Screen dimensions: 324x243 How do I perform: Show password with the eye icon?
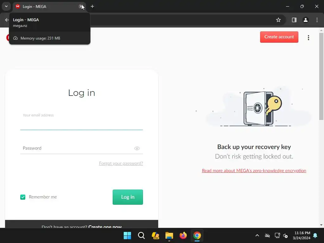tap(137, 148)
